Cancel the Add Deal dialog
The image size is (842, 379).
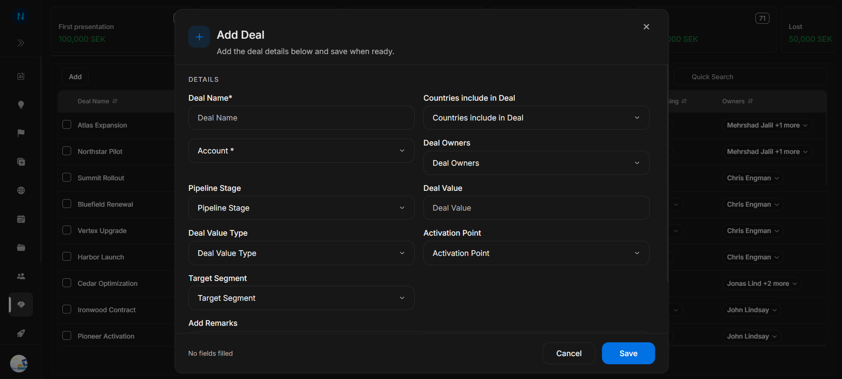click(x=569, y=353)
